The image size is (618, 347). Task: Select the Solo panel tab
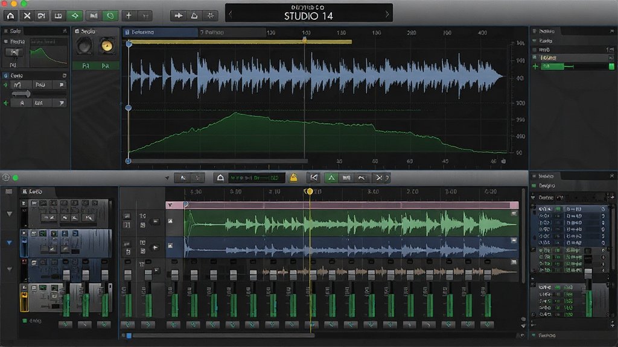tap(13, 31)
